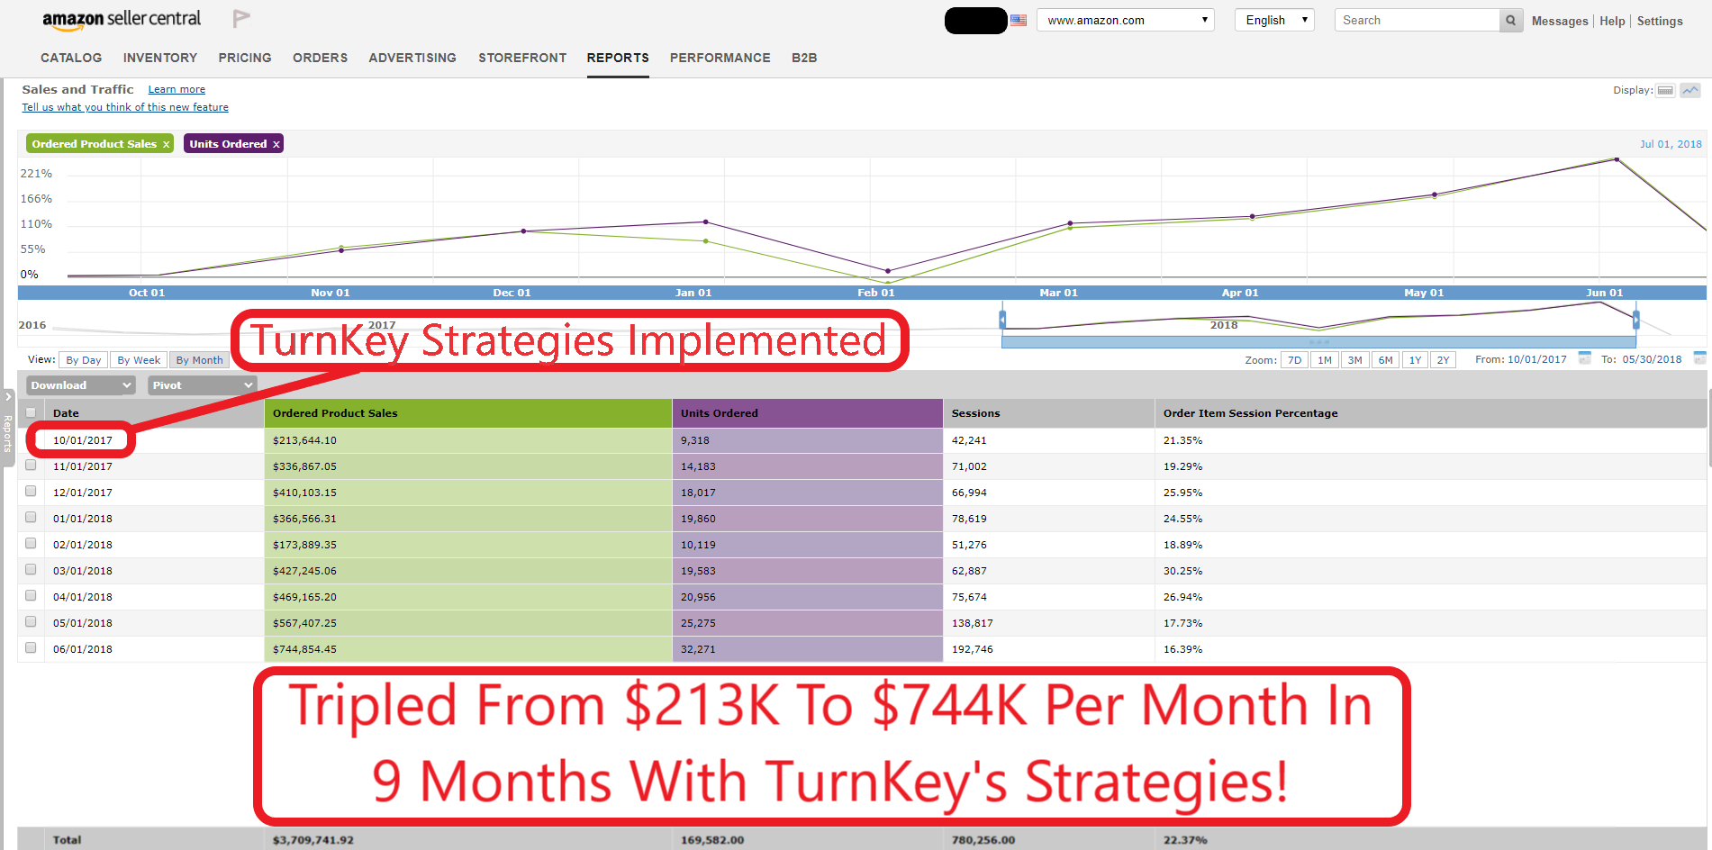1712x850 pixels.
Task: Check the 06/01/2018 row checkbox
Action: [x=31, y=648]
